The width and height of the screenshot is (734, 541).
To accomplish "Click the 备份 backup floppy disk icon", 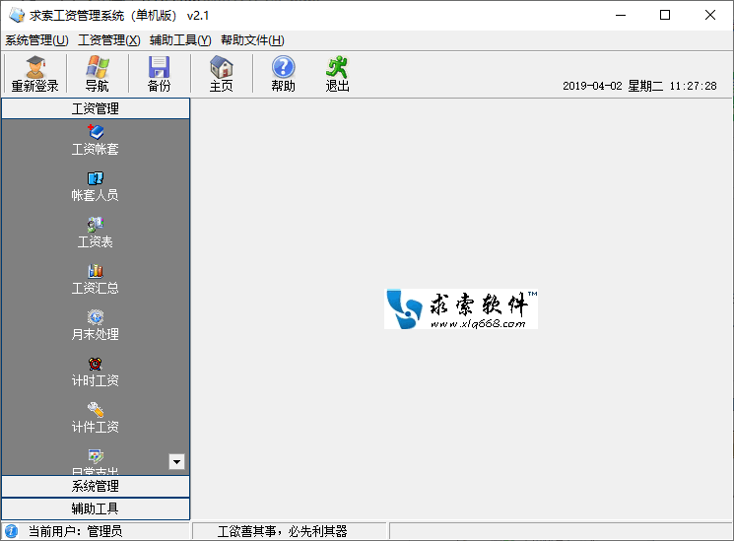I will tap(160, 74).
